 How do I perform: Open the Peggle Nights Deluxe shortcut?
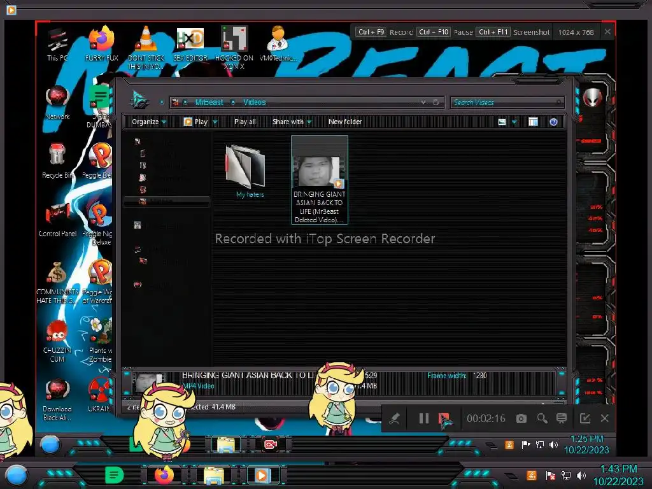tap(99, 223)
